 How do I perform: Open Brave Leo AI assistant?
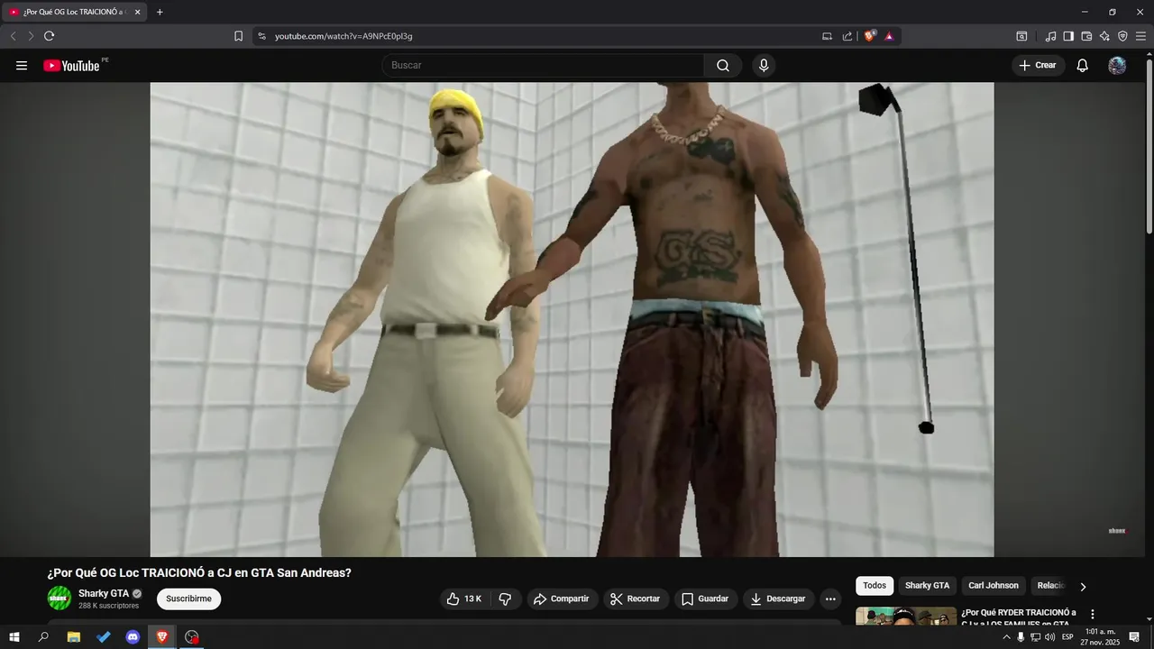[x=1104, y=36]
